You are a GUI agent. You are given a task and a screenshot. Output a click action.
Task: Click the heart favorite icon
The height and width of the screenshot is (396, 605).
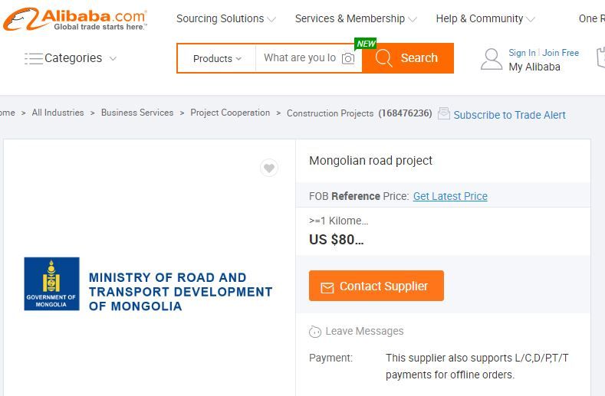click(x=268, y=168)
